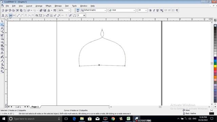This screenshot has width=217, height=122.
Task: Toggle bulleted list formatting
Action: pos(173,10)
